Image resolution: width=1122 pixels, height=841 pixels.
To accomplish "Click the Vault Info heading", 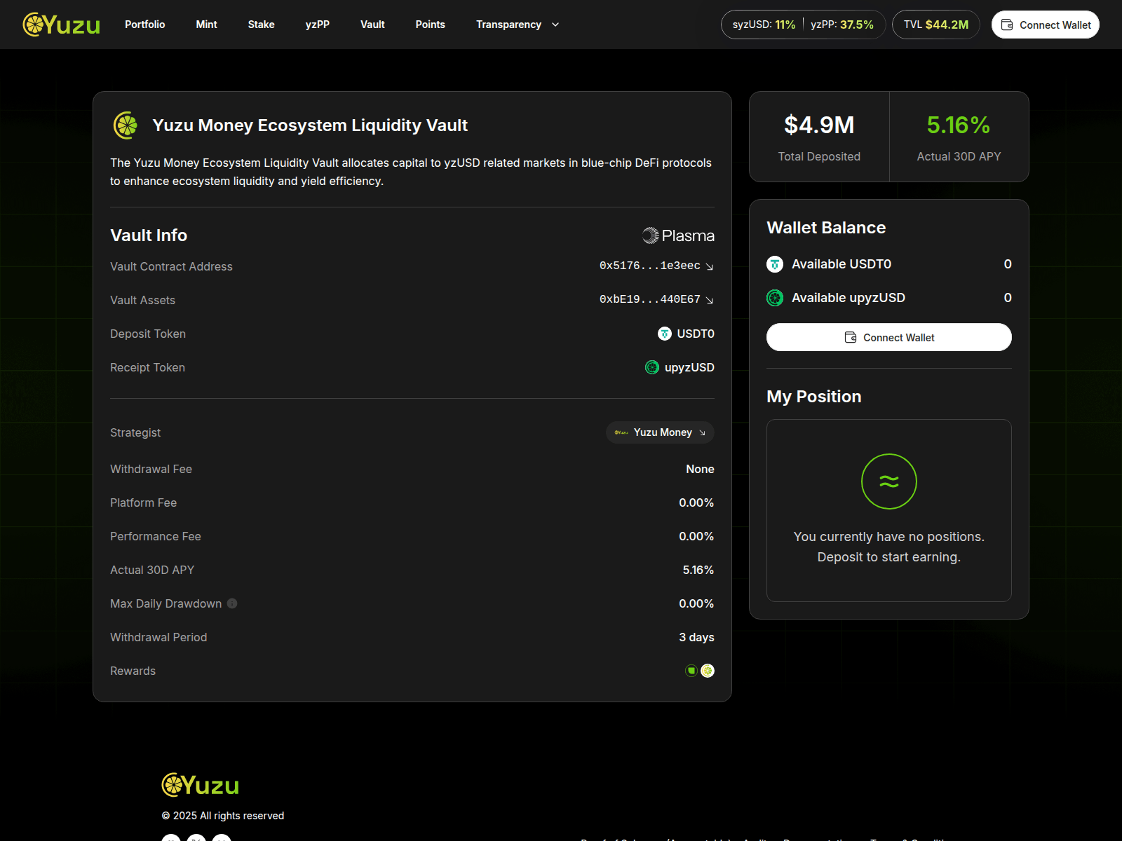I will [x=149, y=235].
